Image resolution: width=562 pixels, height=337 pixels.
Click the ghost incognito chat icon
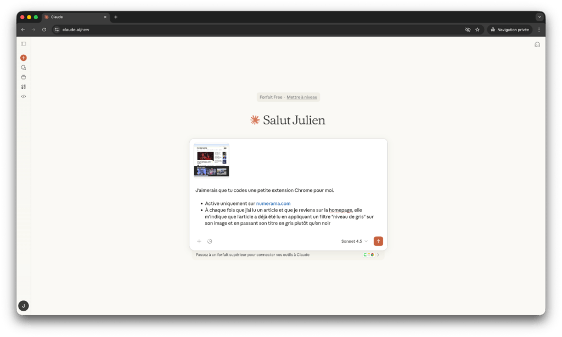click(537, 44)
